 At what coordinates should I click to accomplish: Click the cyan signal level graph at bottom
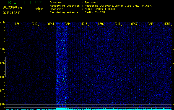point(89,109)
